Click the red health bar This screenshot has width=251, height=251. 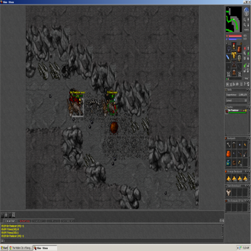[x=235, y=36]
